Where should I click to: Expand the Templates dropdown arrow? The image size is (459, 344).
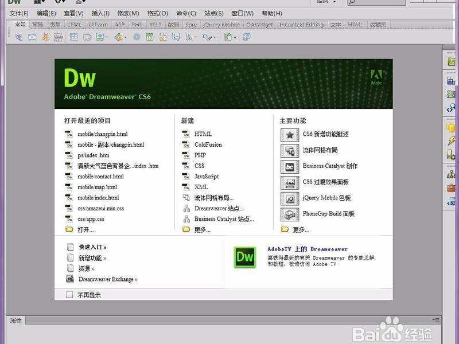(235, 37)
